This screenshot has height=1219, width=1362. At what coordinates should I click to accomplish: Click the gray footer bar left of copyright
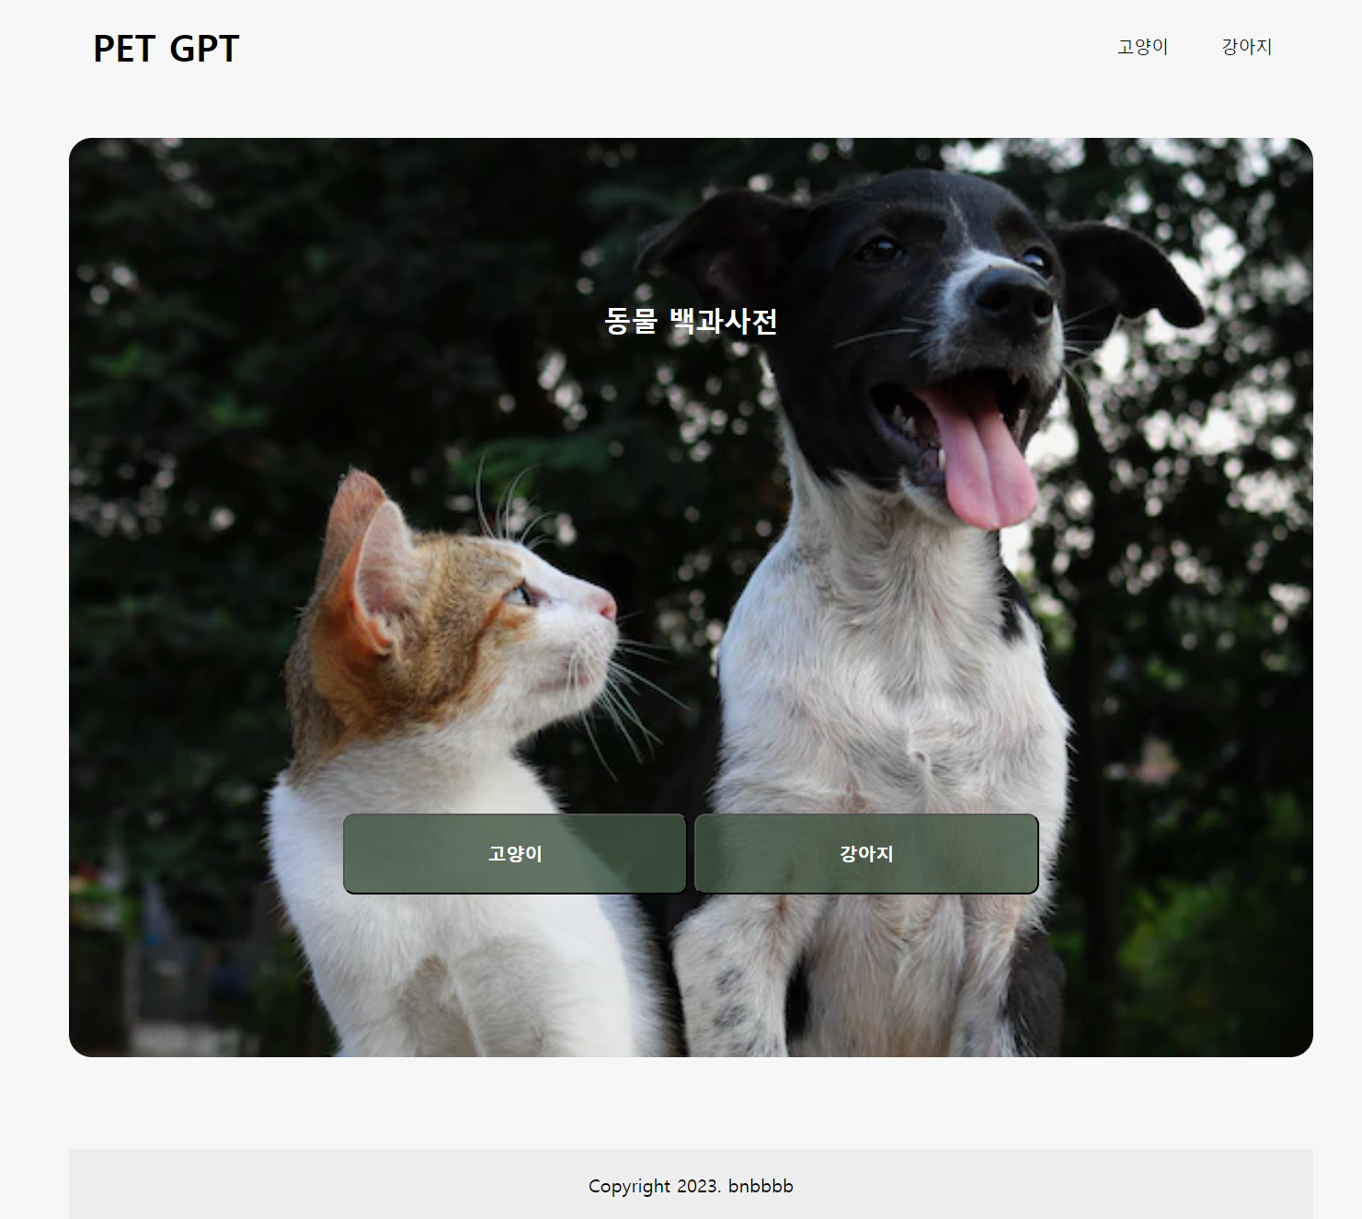click(322, 1184)
